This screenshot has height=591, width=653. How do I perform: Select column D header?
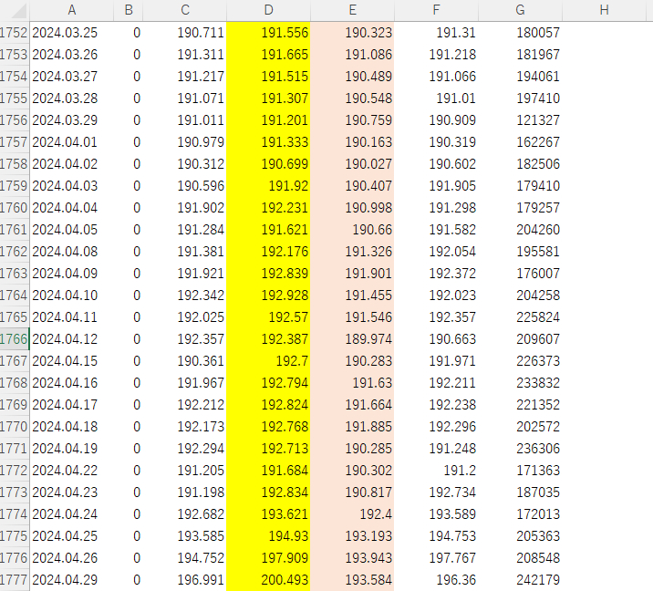tap(269, 10)
